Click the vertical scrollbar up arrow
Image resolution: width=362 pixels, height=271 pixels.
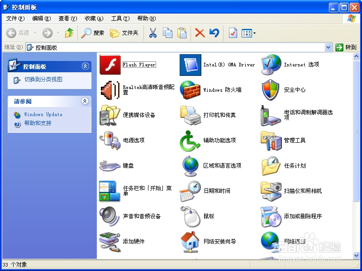[x=356, y=56]
